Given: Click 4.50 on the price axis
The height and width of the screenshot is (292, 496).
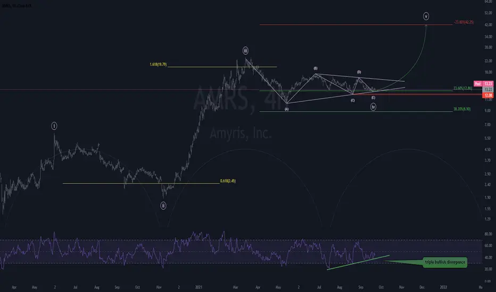Looking at the screenshot, I should 488,150.
